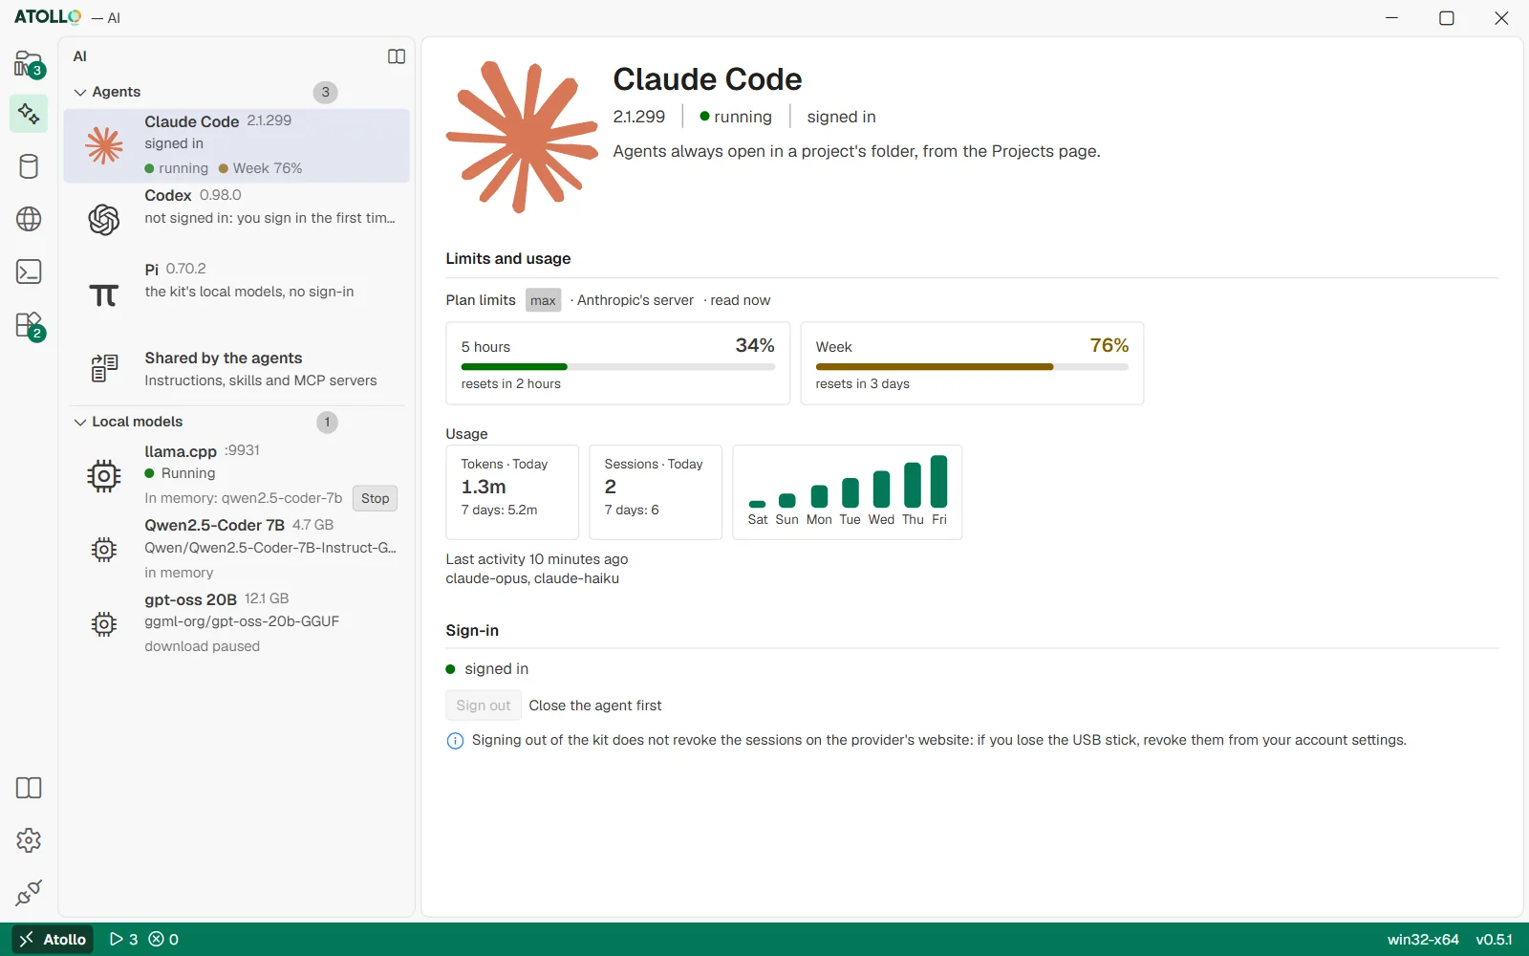Screen dimensions: 1529x956
Task: Collapse the Local models section chevron
Action: (x=80, y=423)
